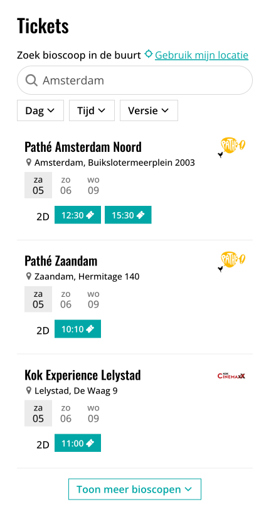
Task: Click Pathé logo for Amsterdam Noord
Action: pos(232,147)
